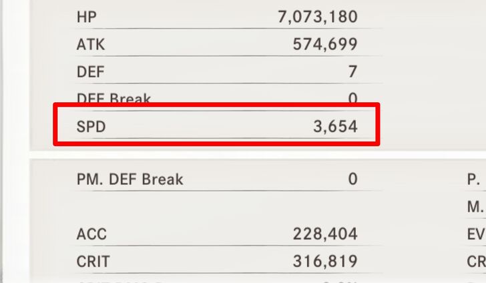The image size is (486, 283).
Task: Click the ACC stat label
Action: pyautogui.click(x=91, y=234)
